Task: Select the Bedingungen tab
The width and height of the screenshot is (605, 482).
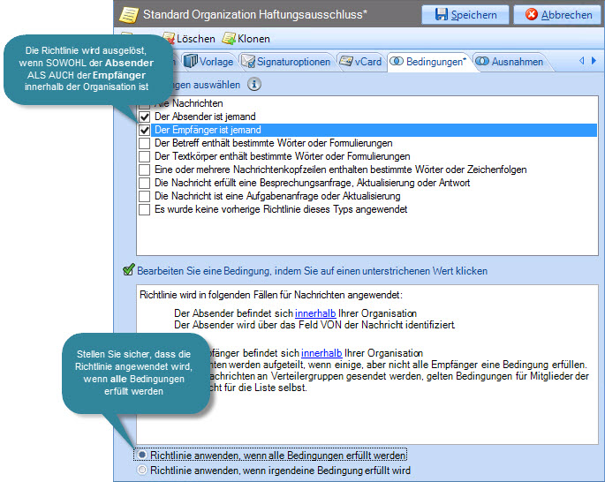Action: point(429,62)
